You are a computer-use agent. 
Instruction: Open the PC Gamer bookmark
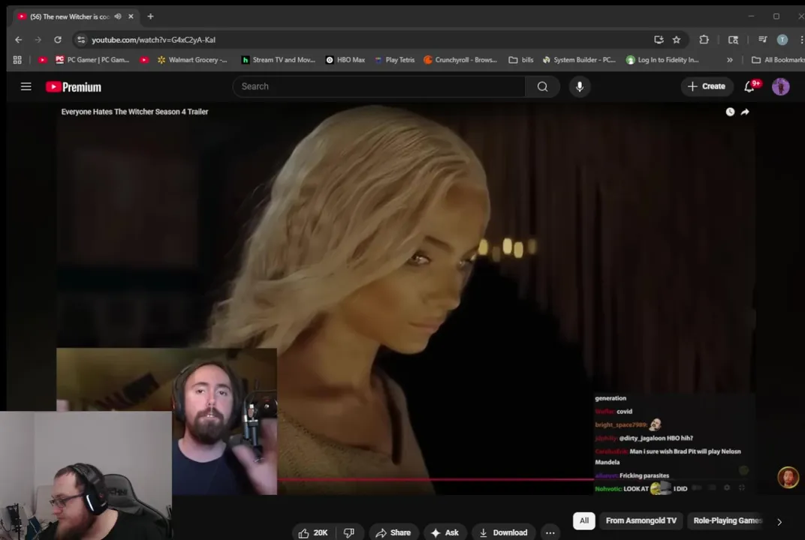(92, 60)
